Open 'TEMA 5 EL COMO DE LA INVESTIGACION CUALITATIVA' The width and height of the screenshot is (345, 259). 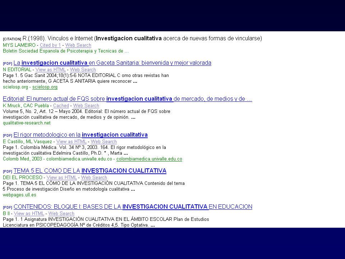(90, 171)
